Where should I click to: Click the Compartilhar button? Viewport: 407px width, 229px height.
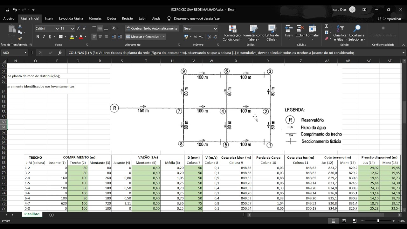coord(390,19)
